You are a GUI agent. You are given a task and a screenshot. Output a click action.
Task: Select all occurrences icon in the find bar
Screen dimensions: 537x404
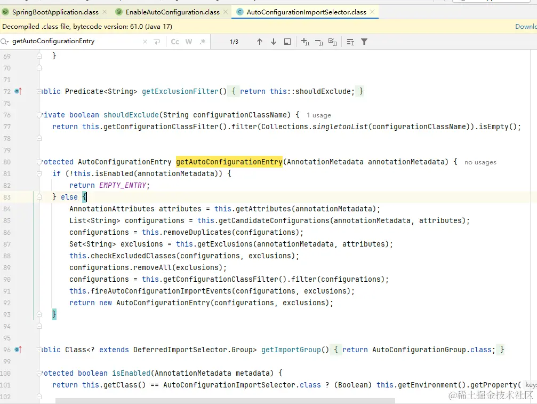pos(333,42)
